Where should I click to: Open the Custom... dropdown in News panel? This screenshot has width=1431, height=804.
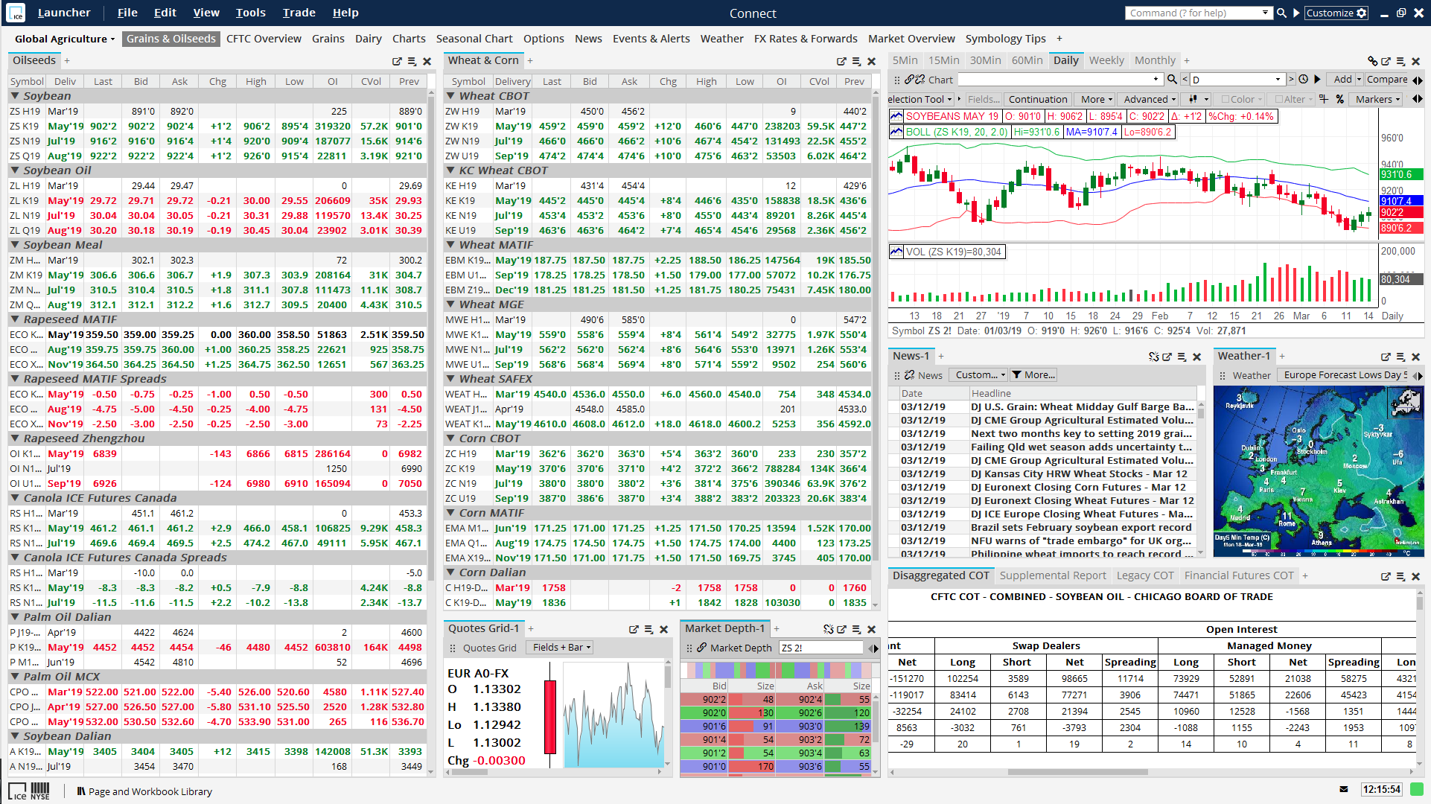(978, 375)
